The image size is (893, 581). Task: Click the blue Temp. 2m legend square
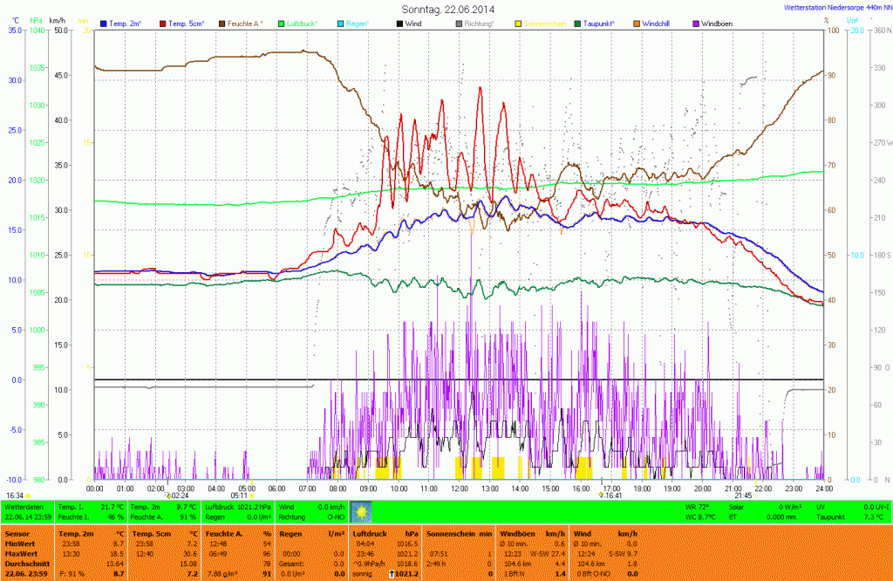104,23
